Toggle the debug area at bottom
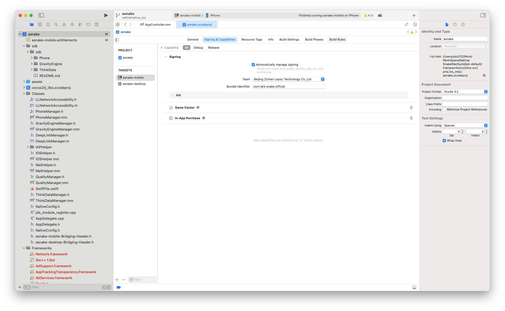This screenshot has height=311, width=505. 414,287
